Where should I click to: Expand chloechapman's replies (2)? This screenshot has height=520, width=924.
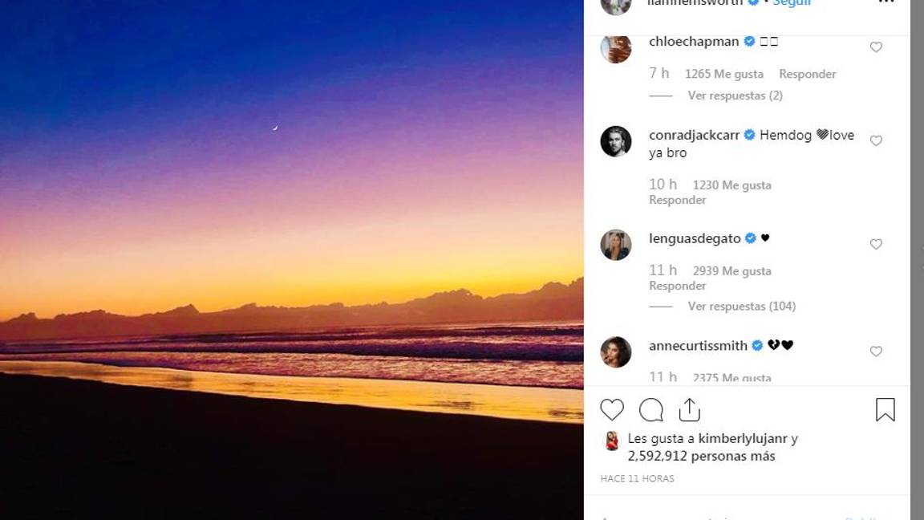tap(735, 95)
